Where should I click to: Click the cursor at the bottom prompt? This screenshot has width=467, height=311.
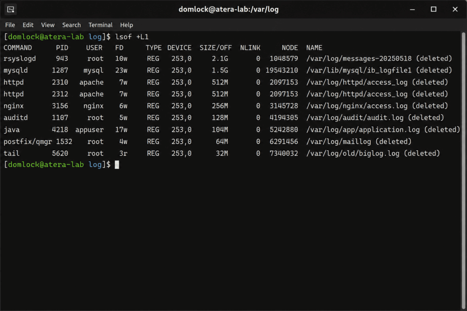point(117,165)
